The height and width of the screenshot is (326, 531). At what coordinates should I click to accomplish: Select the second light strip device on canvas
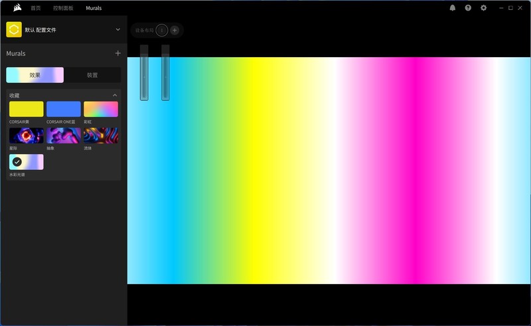(x=165, y=72)
